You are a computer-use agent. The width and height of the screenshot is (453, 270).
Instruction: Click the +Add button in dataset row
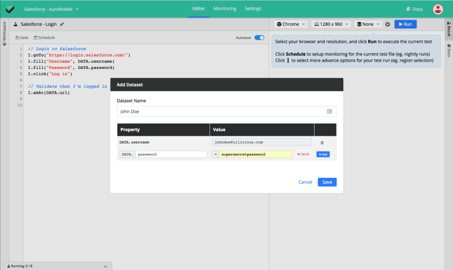pyautogui.click(x=323, y=154)
